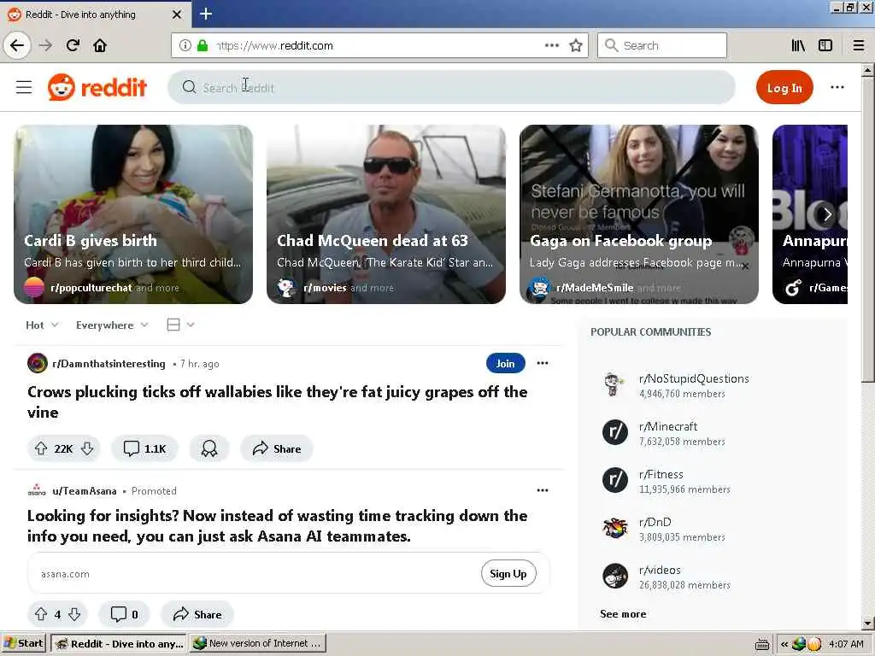Give an award on the crows post
875x656 pixels.
coord(209,448)
